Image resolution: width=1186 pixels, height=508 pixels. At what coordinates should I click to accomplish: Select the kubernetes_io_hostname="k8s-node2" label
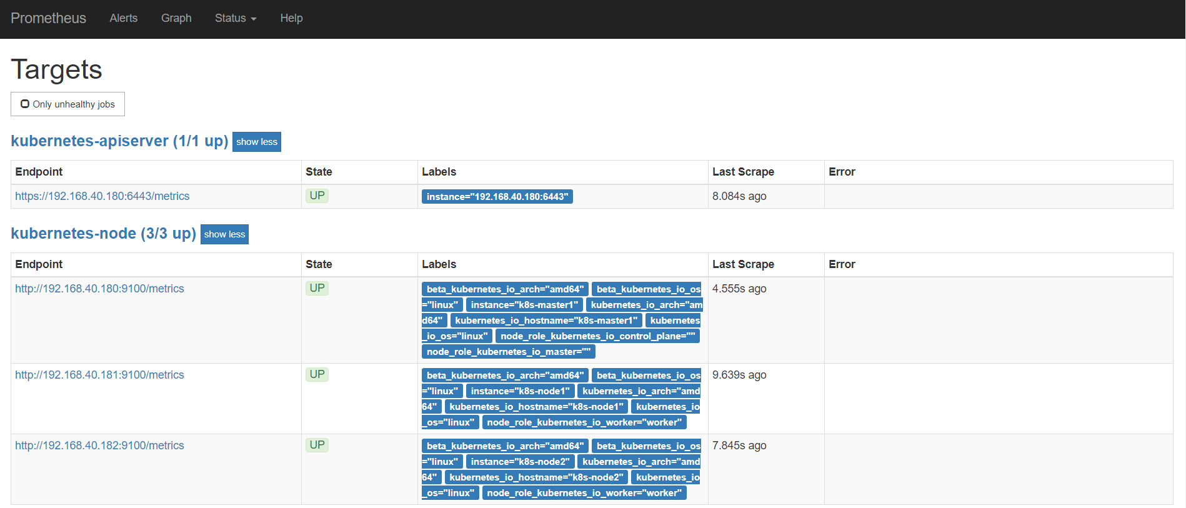pyautogui.click(x=536, y=477)
